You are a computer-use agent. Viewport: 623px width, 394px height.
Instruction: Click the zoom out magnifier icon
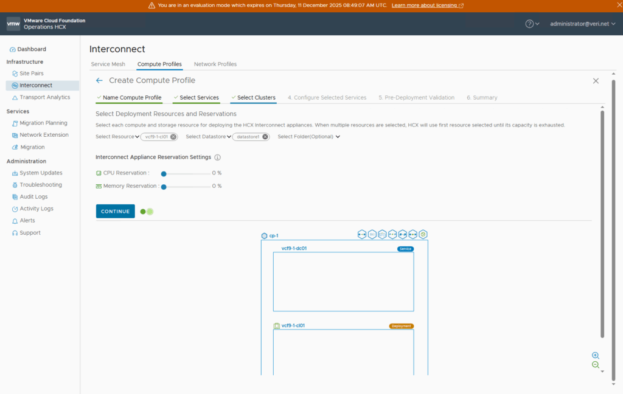tap(596, 365)
